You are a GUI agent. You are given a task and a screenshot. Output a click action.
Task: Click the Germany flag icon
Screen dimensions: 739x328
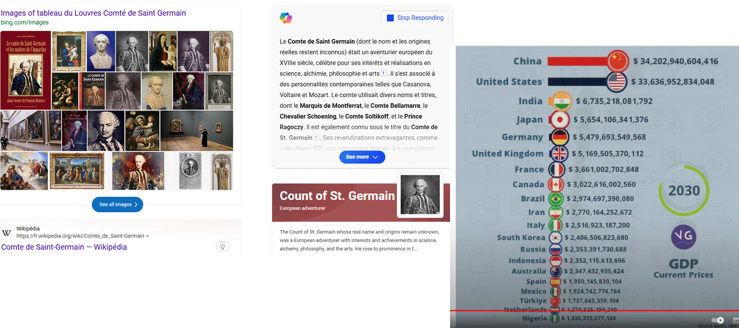(560, 137)
